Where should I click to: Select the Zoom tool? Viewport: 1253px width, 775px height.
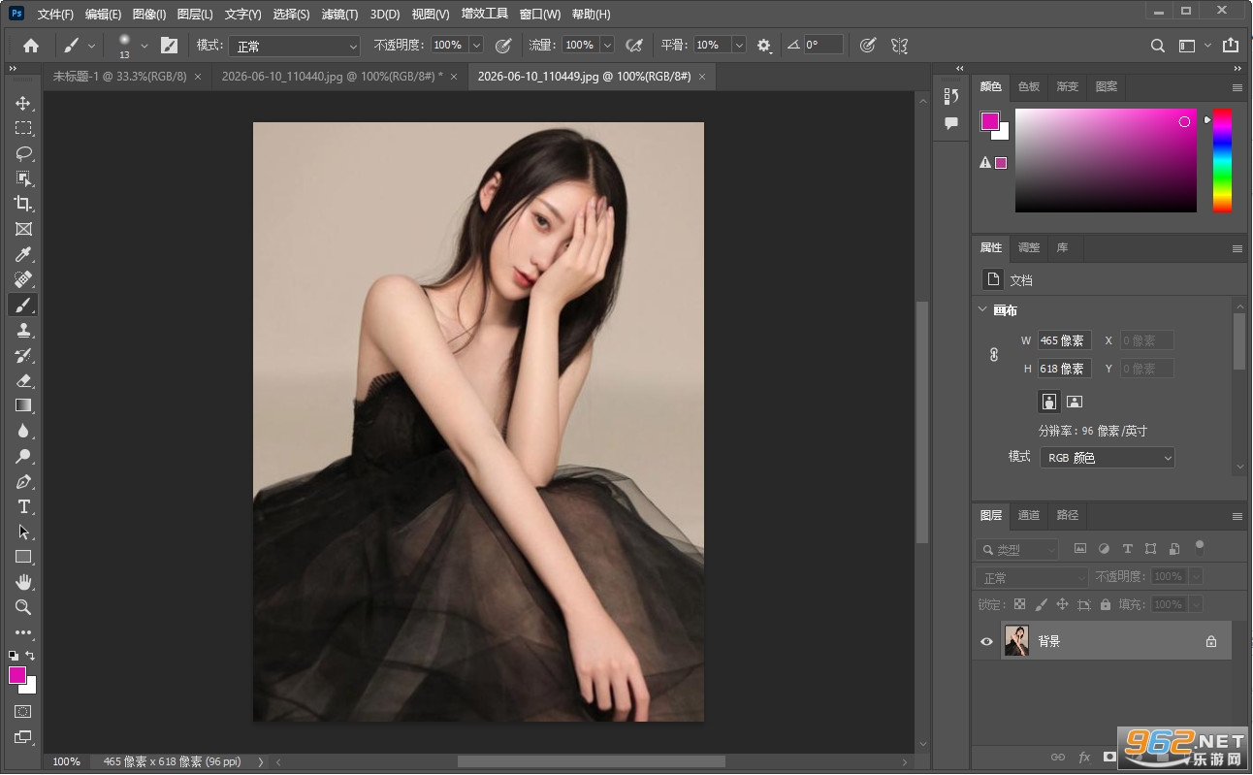point(23,607)
